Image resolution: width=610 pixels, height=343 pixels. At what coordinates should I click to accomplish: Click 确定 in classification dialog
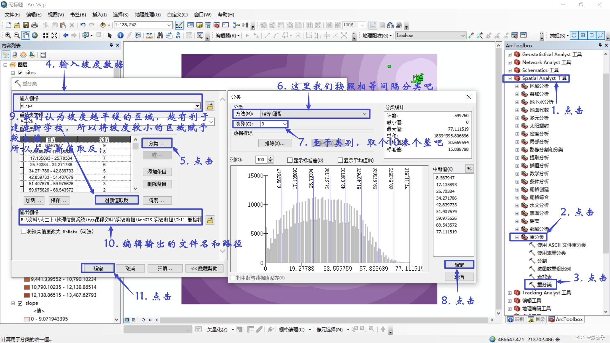tap(459, 265)
